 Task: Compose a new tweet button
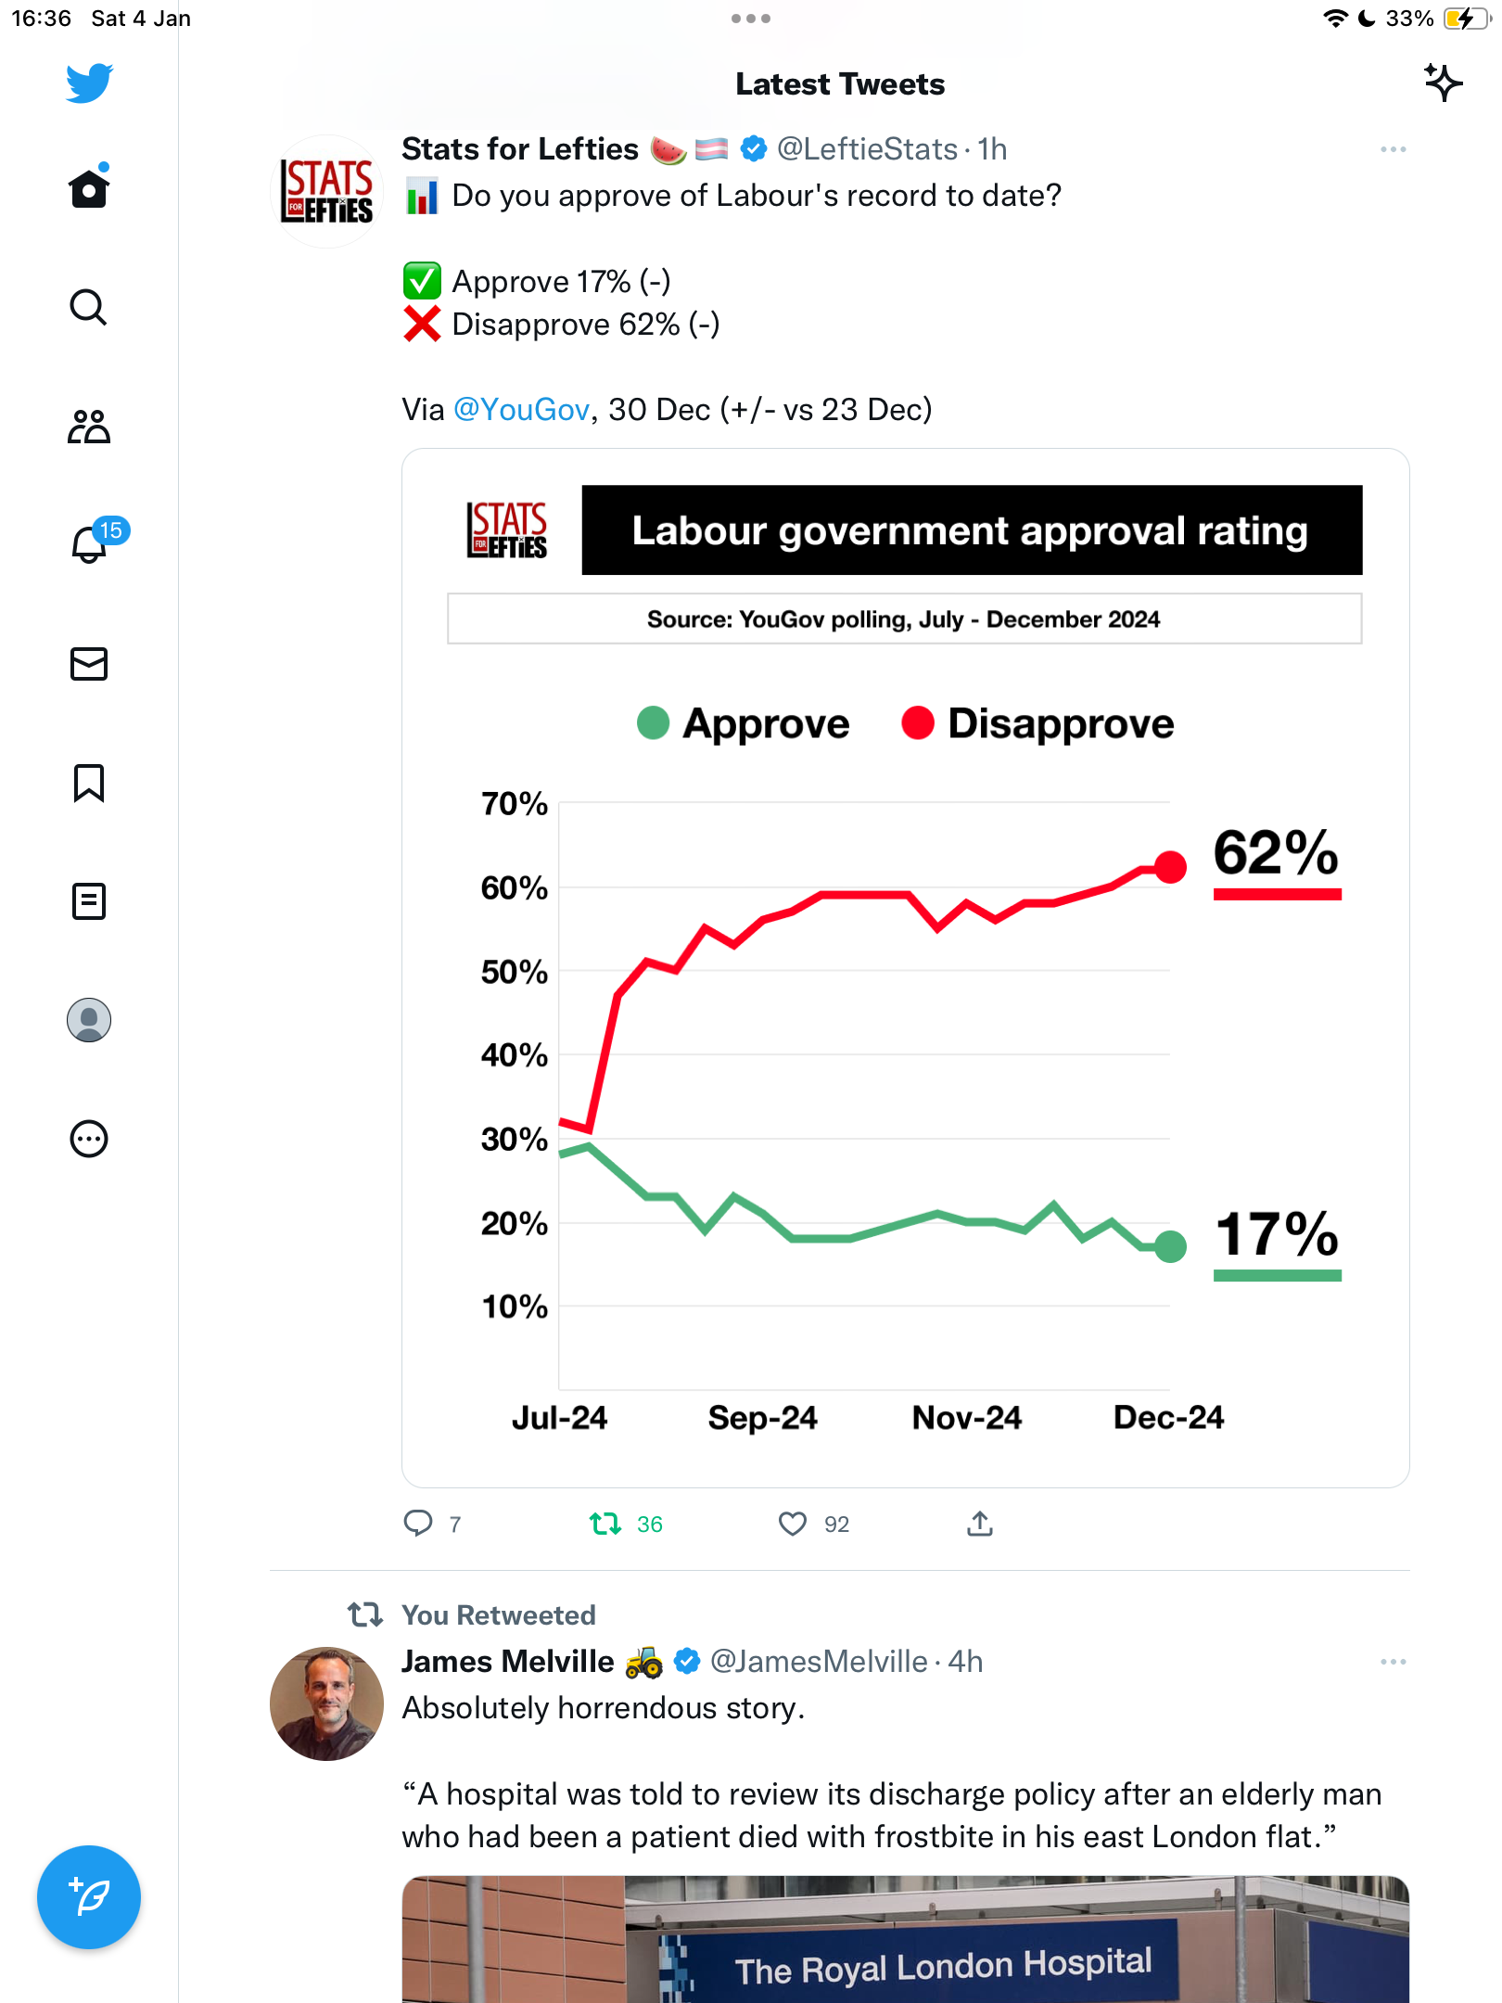[x=89, y=1896]
